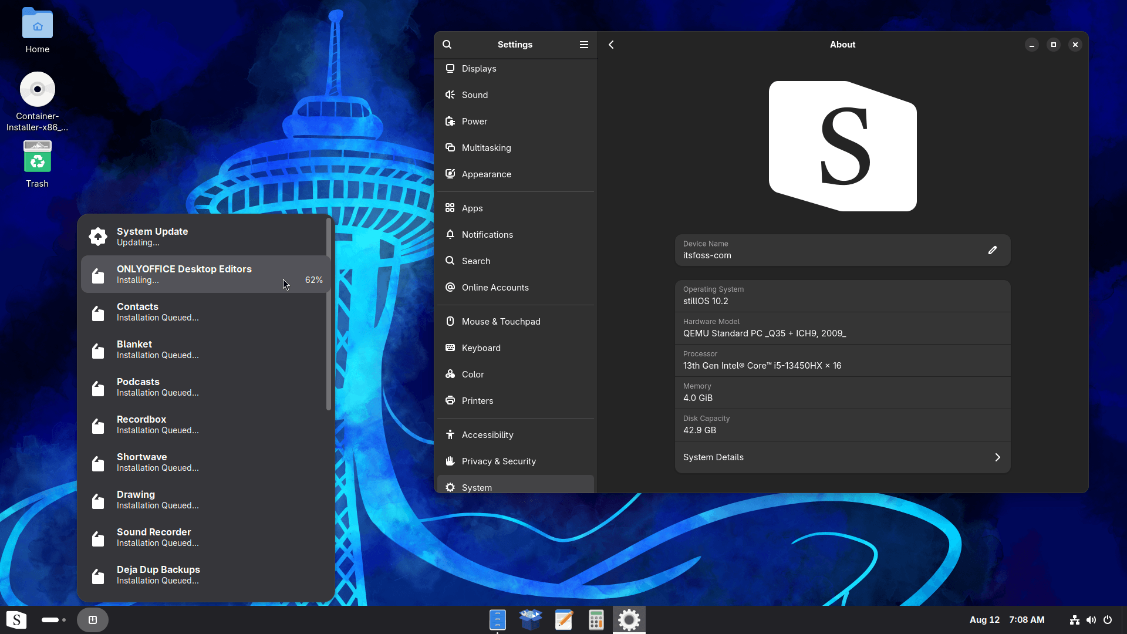Click the Operating System row

pyautogui.click(x=842, y=296)
